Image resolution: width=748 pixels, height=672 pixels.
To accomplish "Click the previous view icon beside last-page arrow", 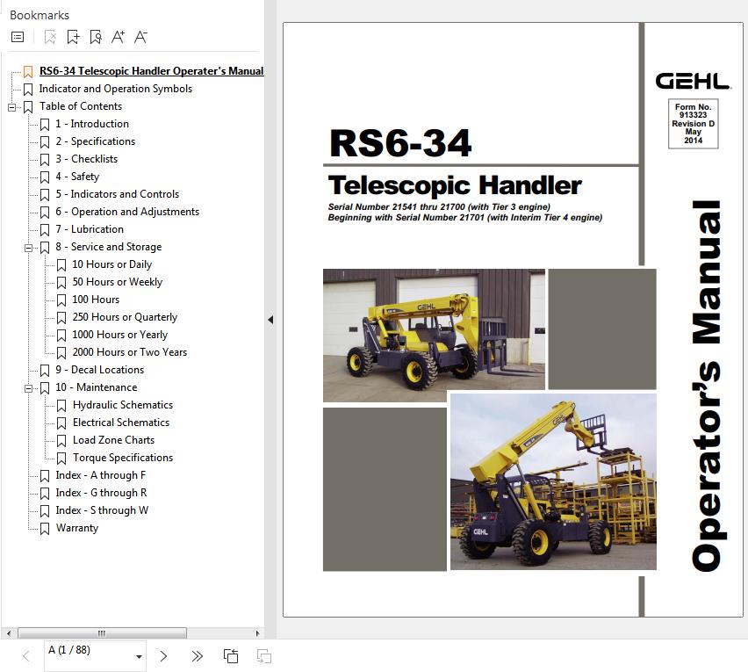I will [231, 656].
